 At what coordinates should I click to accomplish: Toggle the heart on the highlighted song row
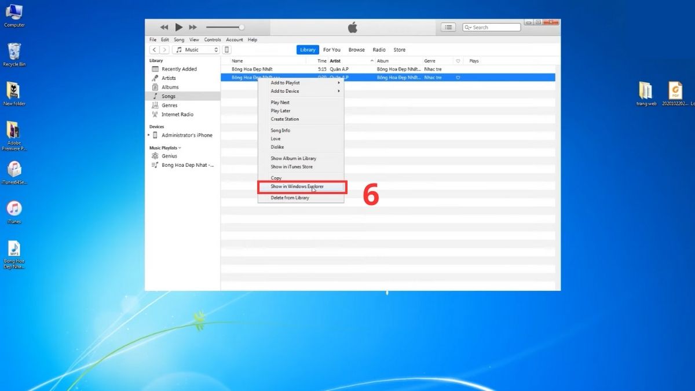pyautogui.click(x=458, y=77)
